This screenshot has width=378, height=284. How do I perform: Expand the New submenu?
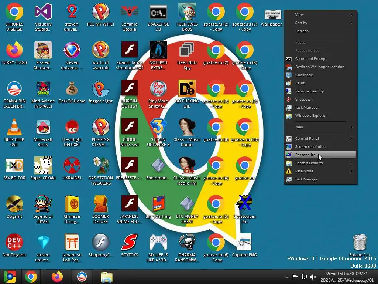[x=320, y=127]
